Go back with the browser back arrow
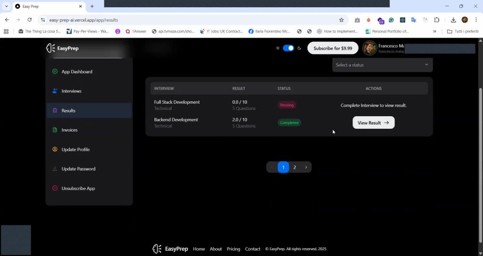 tap(7, 20)
